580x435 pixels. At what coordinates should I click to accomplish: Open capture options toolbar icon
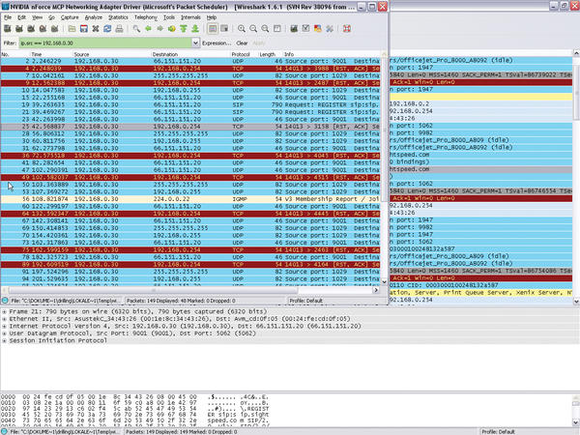click(19, 28)
